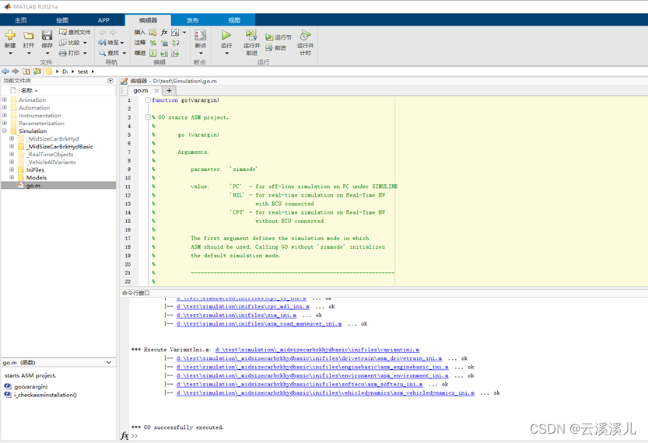Screen dimensions: 648x443
Task: Open the asm_drivetrain_ini.m link
Action: (x=309, y=358)
